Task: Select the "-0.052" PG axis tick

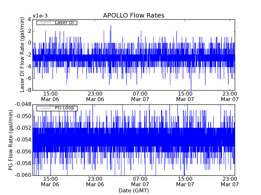Action: coord(23,128)
